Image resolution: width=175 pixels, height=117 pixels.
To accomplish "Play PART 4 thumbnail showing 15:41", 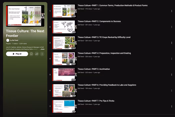I will [64, 59].
